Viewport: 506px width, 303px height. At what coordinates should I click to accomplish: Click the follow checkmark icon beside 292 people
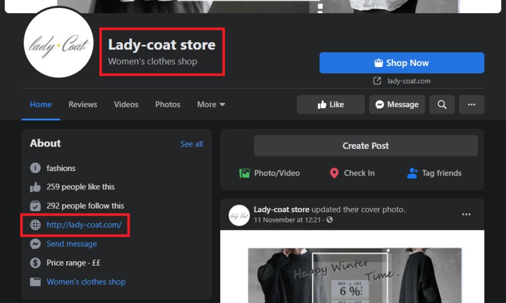(35, 206)
